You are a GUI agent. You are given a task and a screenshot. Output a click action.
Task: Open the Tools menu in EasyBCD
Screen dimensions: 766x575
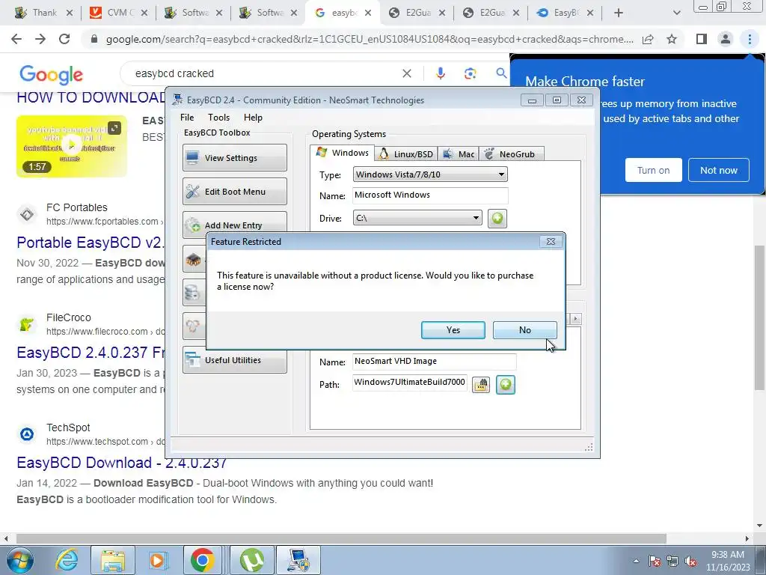[218, 118]
